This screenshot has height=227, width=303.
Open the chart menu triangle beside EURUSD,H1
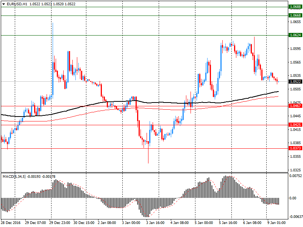3,4
